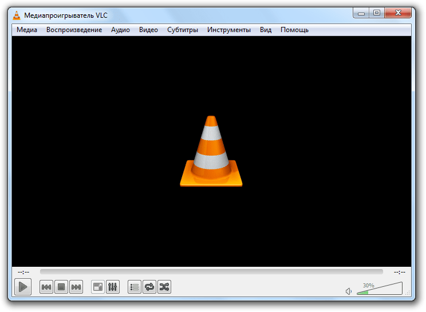The width and height of the screenshot is (426, 312).
Task: Open the Инструменты menu
Action: (229, 30)
